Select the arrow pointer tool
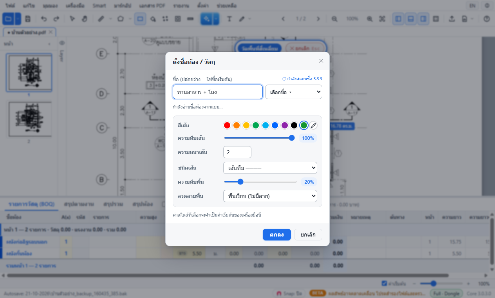Viewport: 495px width, 298px height. (72, 19)
